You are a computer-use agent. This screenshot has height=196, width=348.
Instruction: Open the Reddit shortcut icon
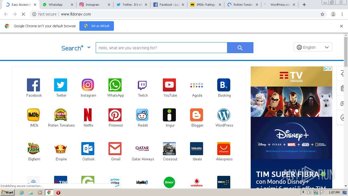(142, 115)
